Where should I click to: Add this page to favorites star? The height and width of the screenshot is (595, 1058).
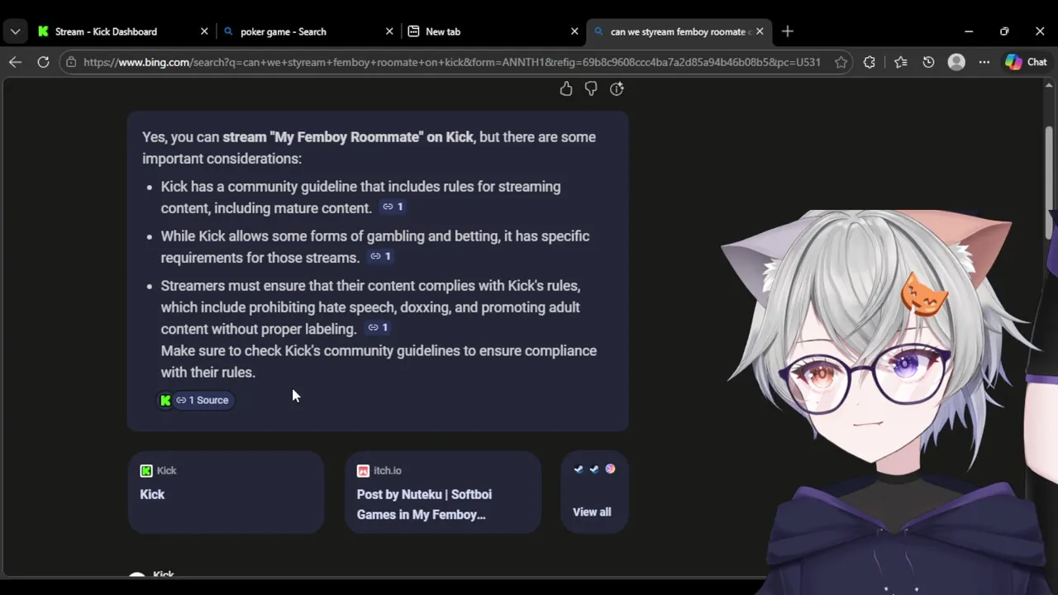pyautogui.click(x=841, y=62)
